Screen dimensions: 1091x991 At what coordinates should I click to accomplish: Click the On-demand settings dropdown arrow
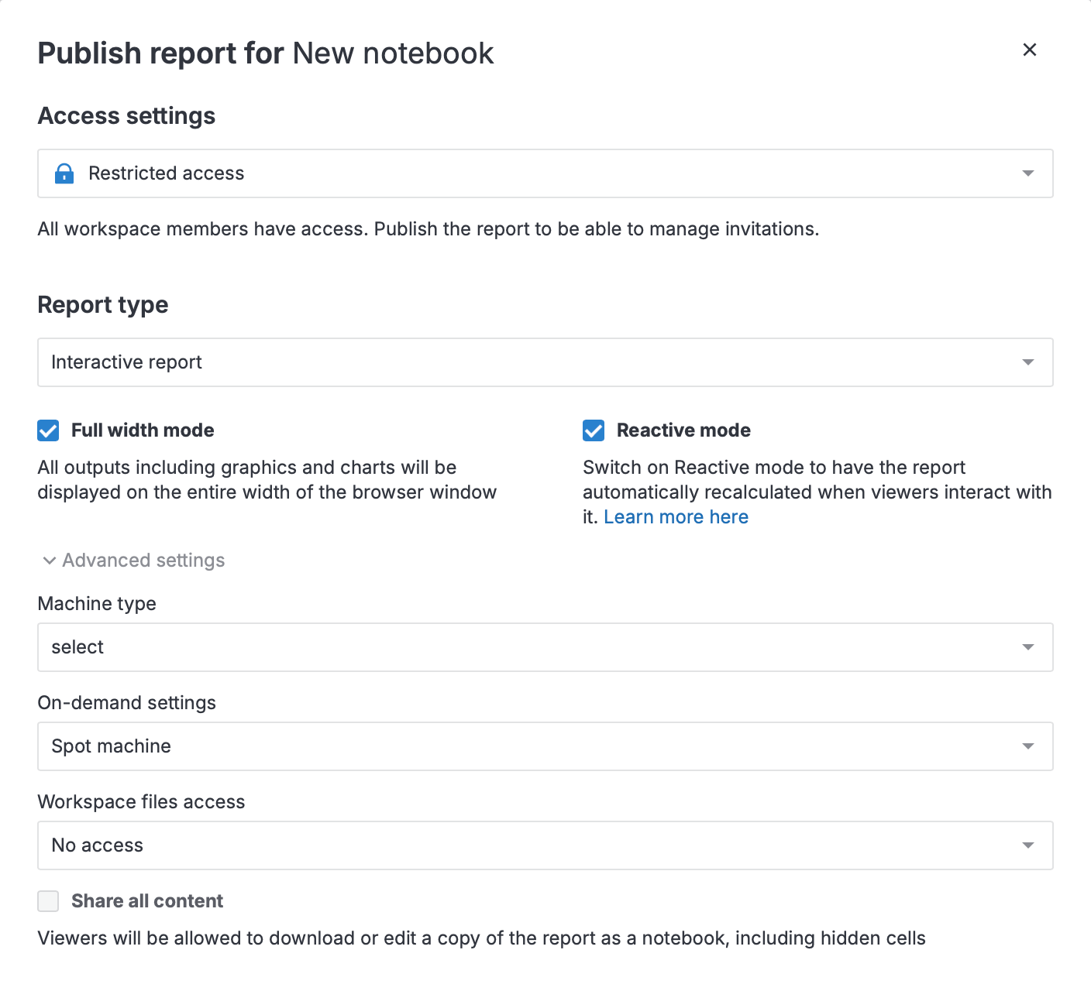pyautogui.click(x=1027, y=746)
